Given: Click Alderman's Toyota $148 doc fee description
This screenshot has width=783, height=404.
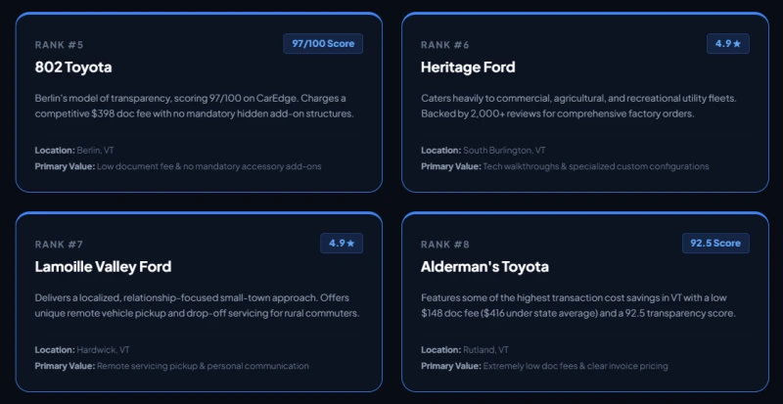Looking at the screenshot, I should 578,305.
